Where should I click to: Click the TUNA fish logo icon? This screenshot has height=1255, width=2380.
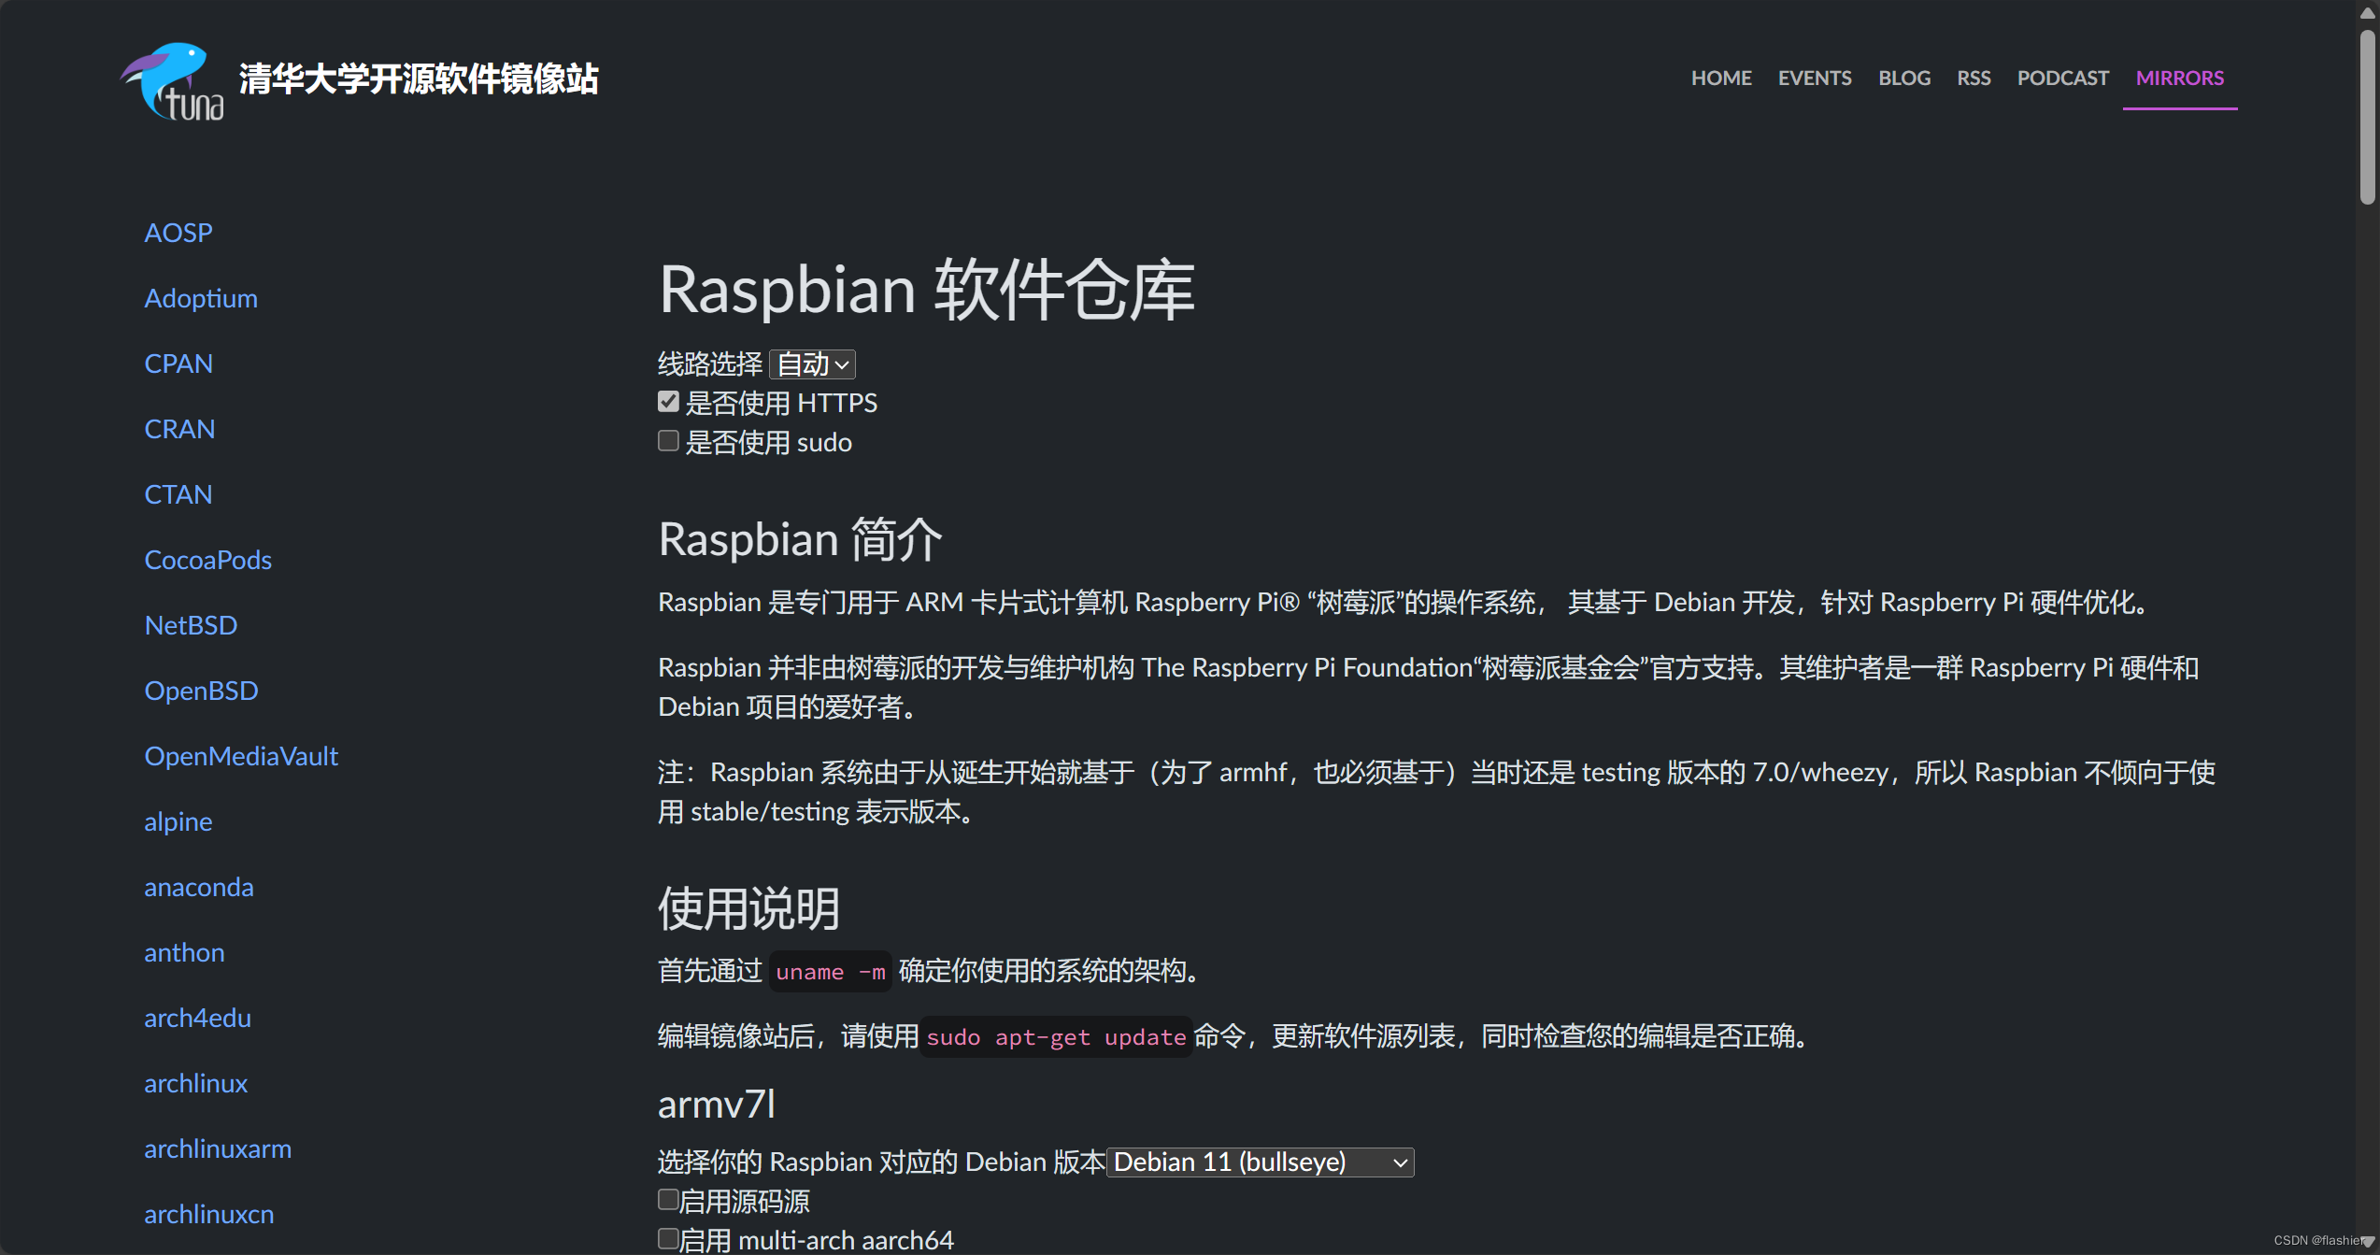173,81
